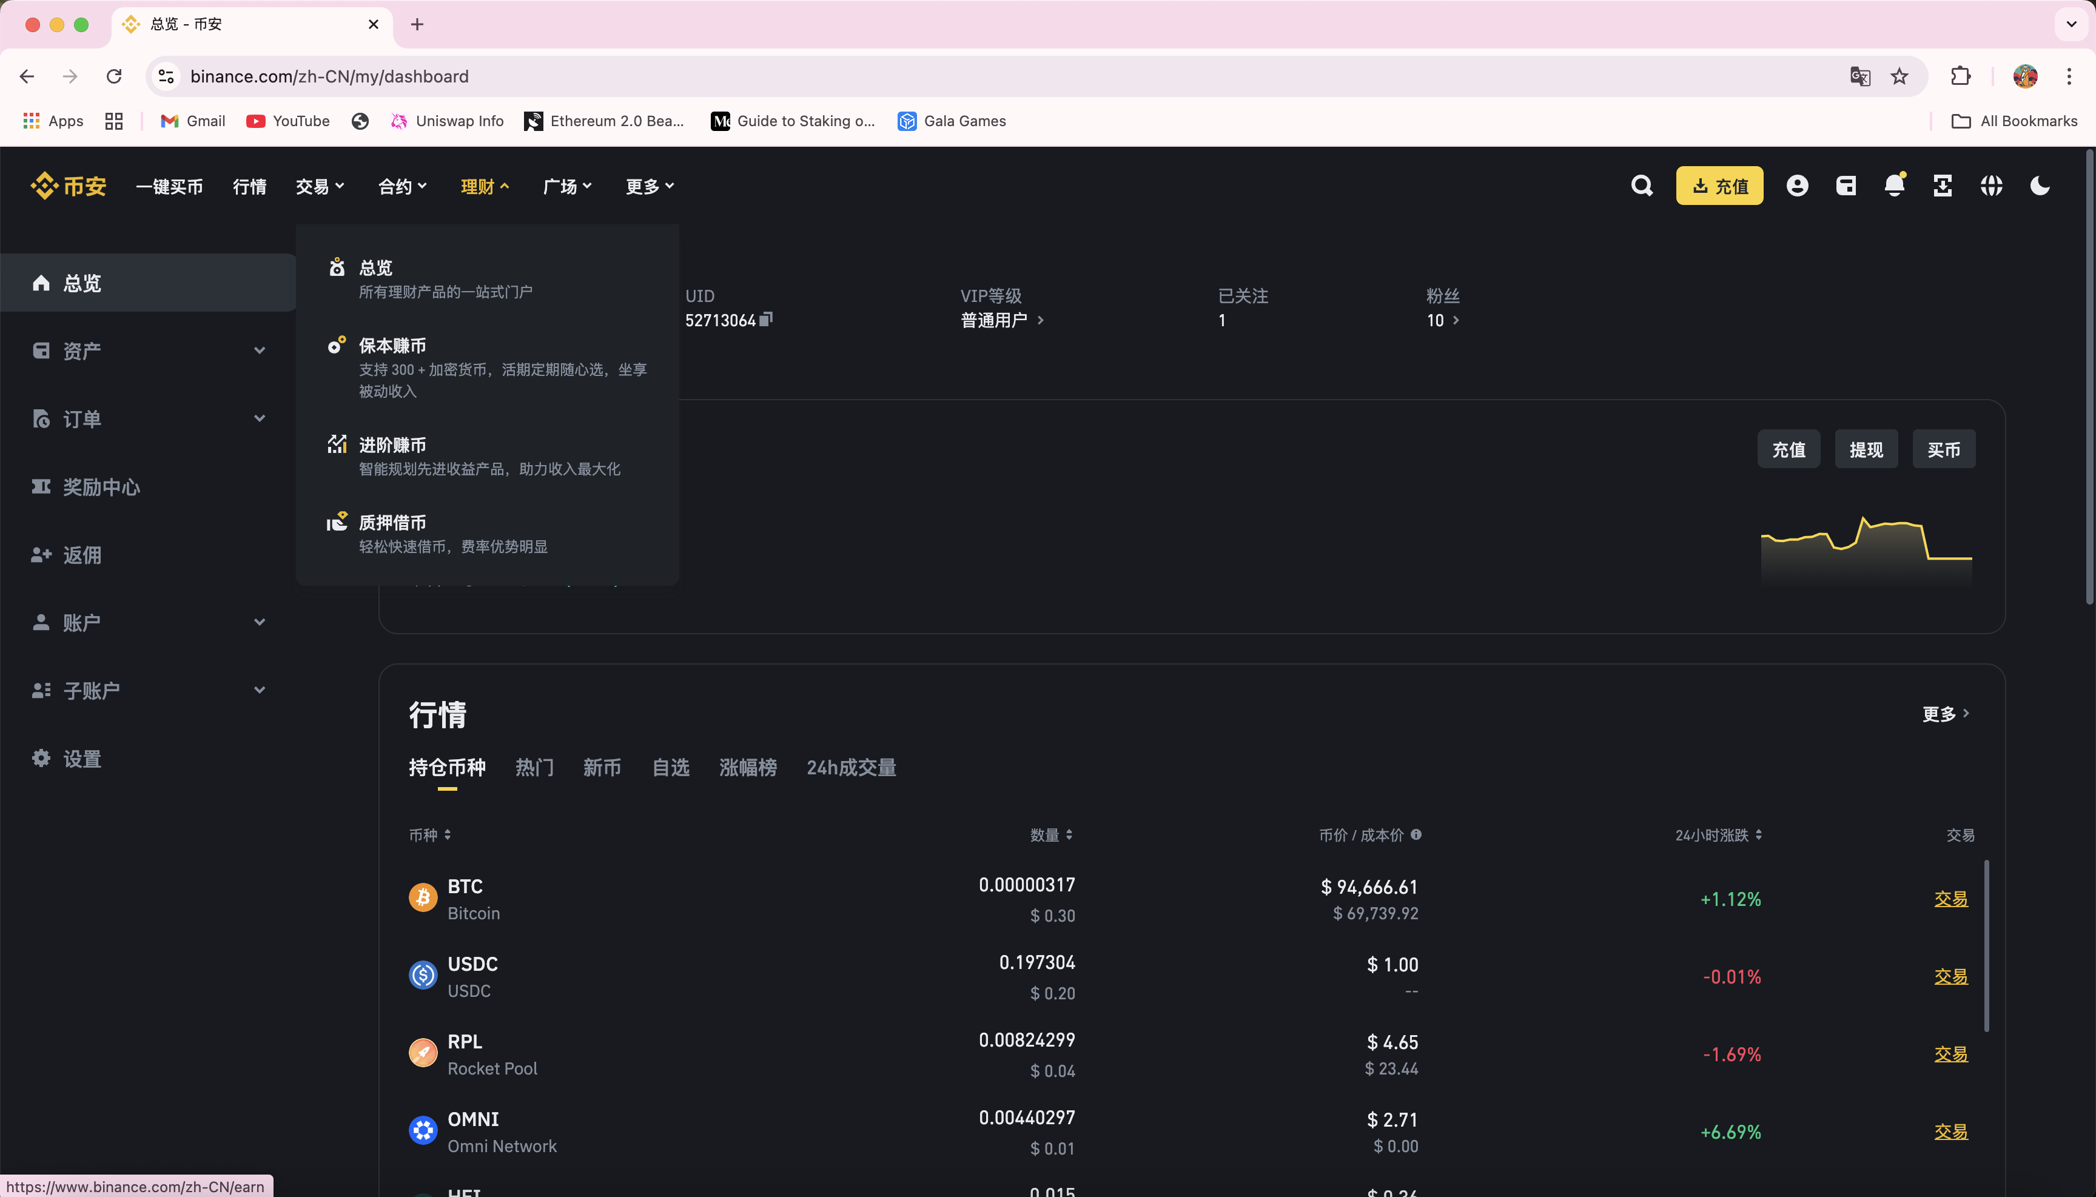Switch to the 新币 market tab
2096x1197 pixels.
[602, 767]
